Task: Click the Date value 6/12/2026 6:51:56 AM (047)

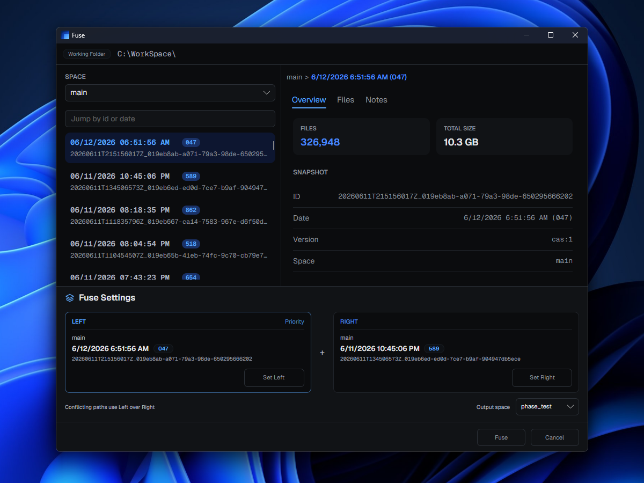Action: [x=518, y=218]
